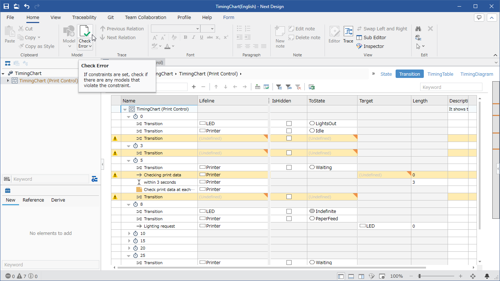The image size is (500, 281).
Task: Click the binoculars Find icon
Action: [x=418, y=29]
